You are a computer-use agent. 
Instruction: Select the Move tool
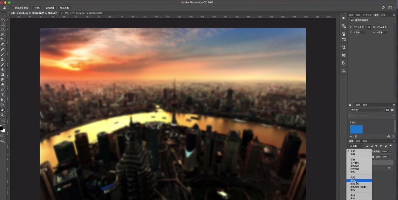click(x=3, y=19)
